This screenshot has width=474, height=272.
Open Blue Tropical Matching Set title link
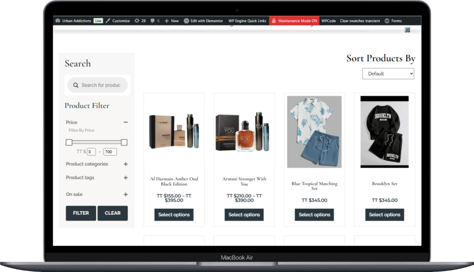tap(315, 186)
